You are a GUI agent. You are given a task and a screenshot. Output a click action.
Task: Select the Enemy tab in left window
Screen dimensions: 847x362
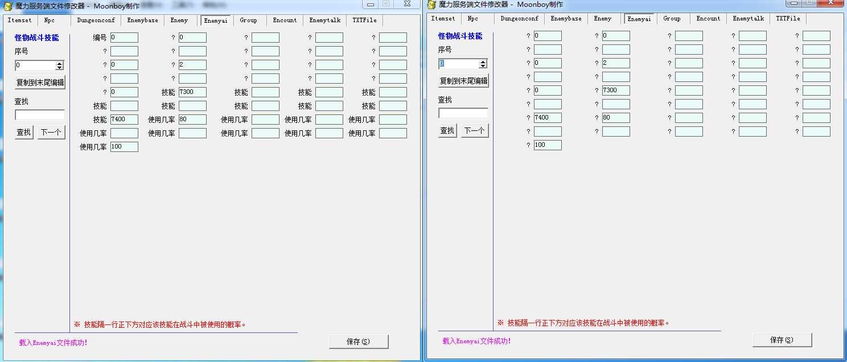pyautogui.click(x=179, y=20)
